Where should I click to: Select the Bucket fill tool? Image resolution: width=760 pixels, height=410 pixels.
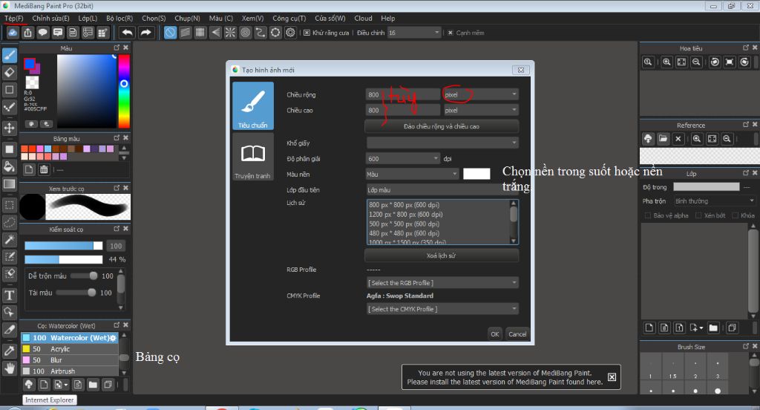(9, 166)
